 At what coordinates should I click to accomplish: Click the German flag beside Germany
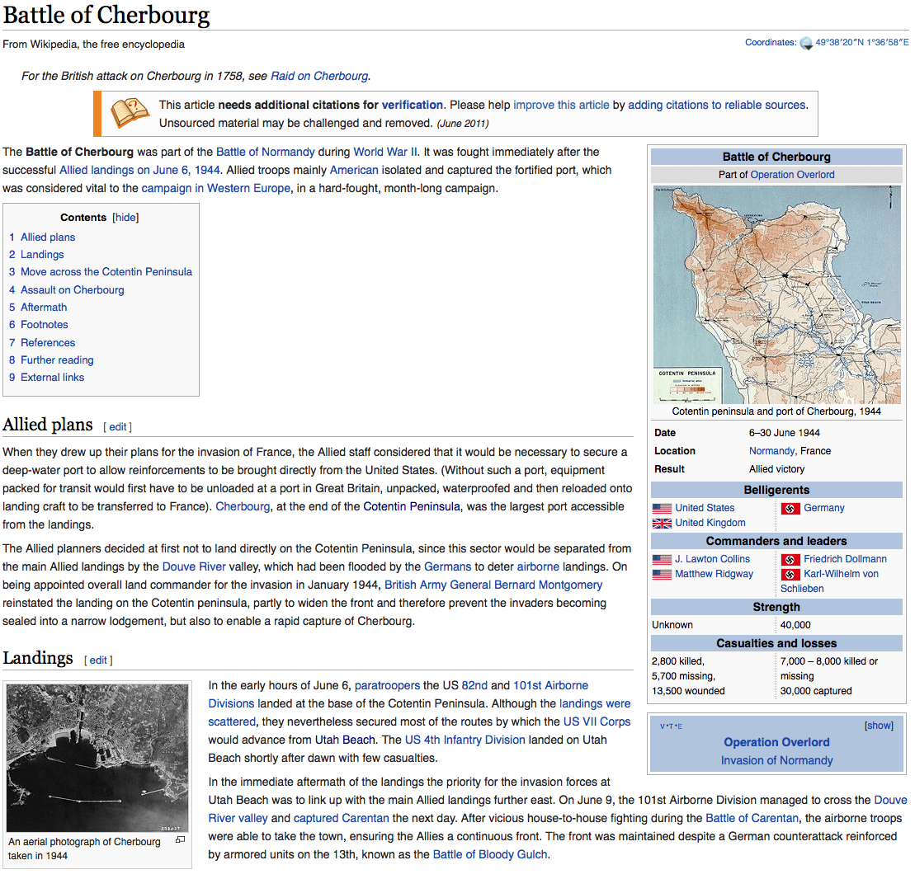[x=790, y=509]
